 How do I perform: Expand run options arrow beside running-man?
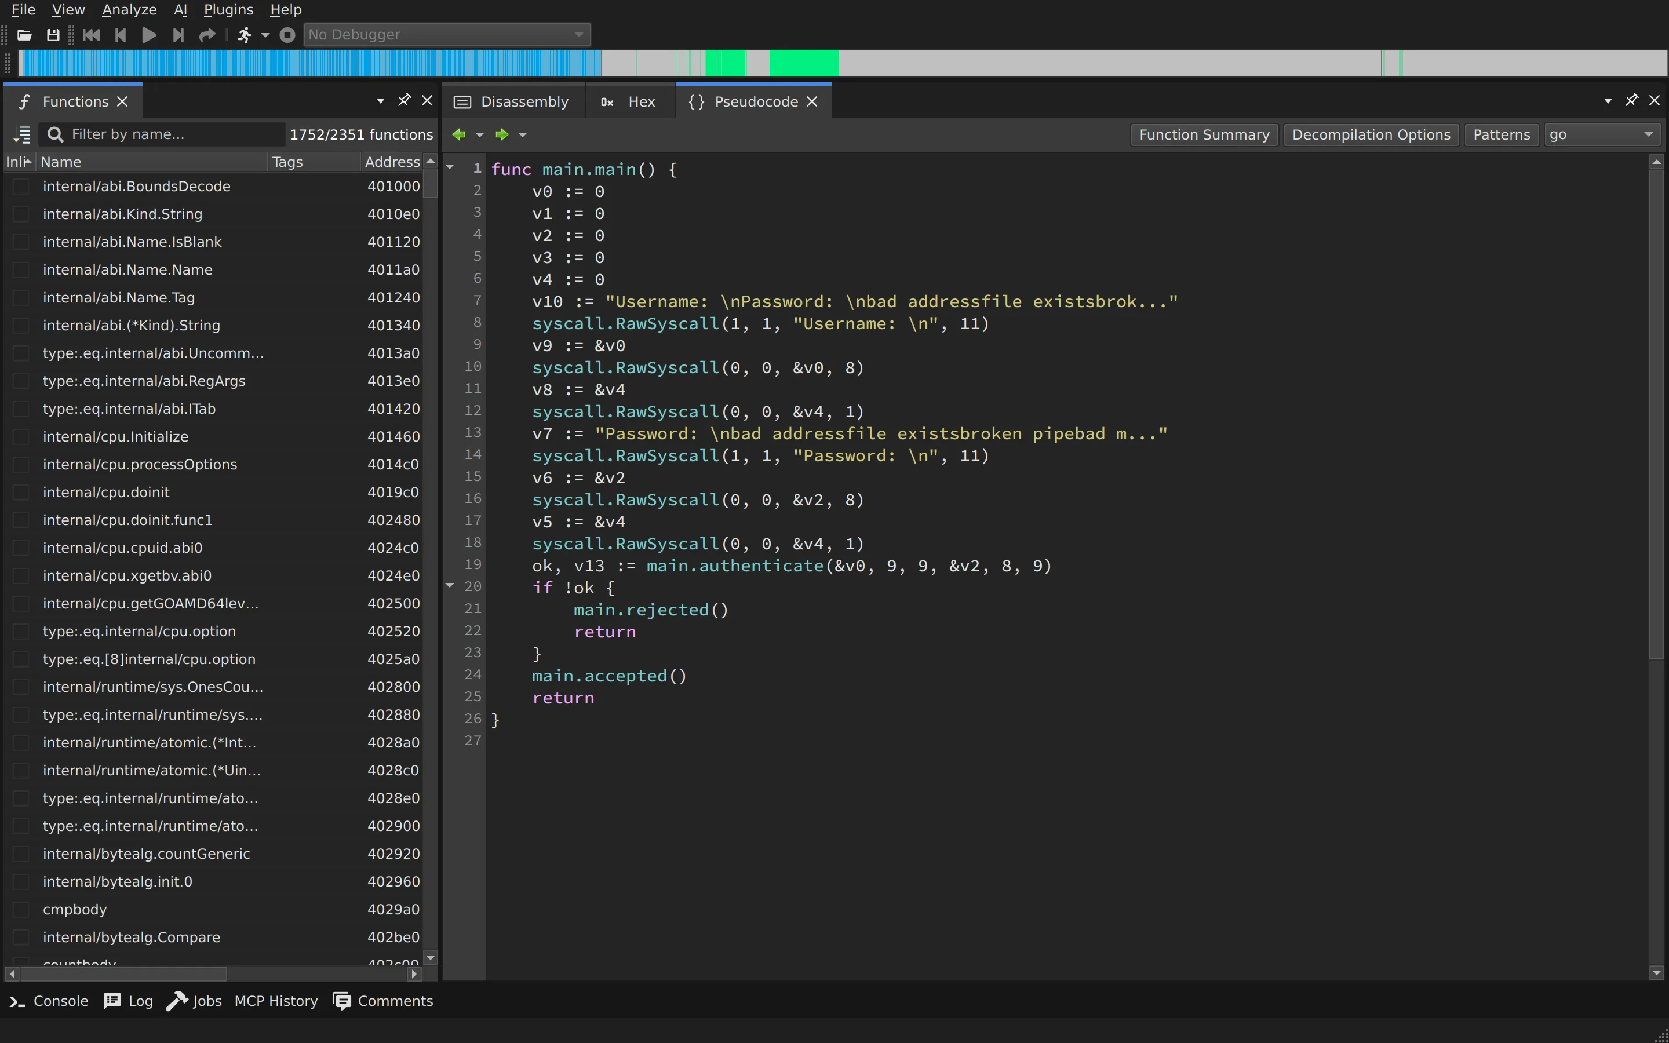pyautogui.click(x=265, y=35)
